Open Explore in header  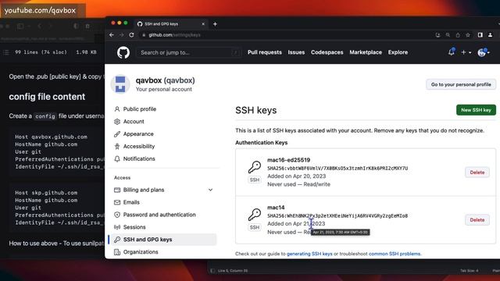[398, 52]
